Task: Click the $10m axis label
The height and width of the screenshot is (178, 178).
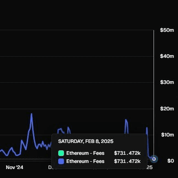Action: 167,135
